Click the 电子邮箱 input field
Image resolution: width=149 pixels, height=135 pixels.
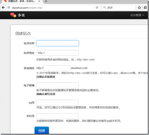(57, 85)
